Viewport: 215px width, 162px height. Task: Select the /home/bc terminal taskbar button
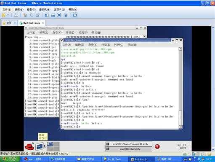[x=129, y=149]
